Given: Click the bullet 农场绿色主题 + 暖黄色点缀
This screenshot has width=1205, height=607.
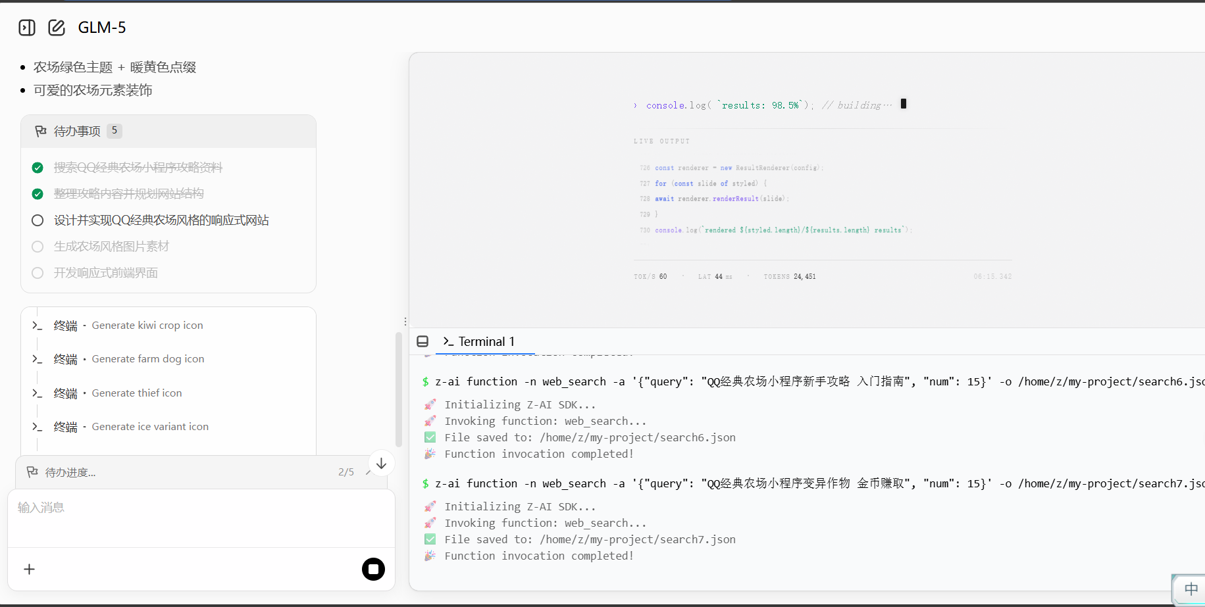Looking at the screenshot, I should pos(115,67).
